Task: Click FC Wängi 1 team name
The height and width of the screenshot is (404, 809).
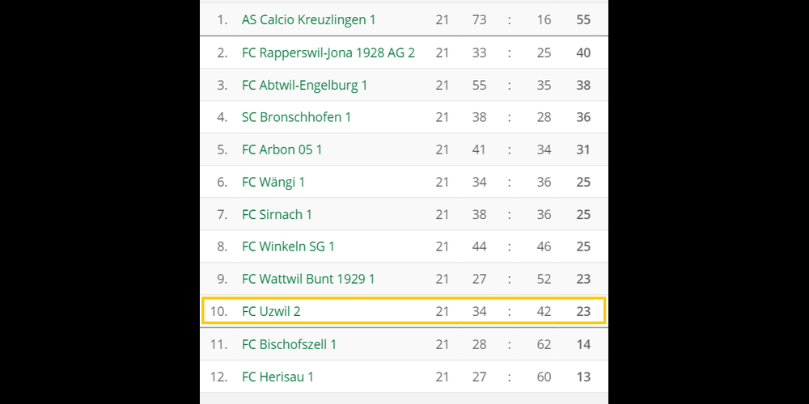Action: point(273,182)
